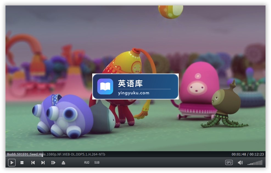Step forward one frame
The height and width of the screenshot is (173, 271).
point(54,163)
